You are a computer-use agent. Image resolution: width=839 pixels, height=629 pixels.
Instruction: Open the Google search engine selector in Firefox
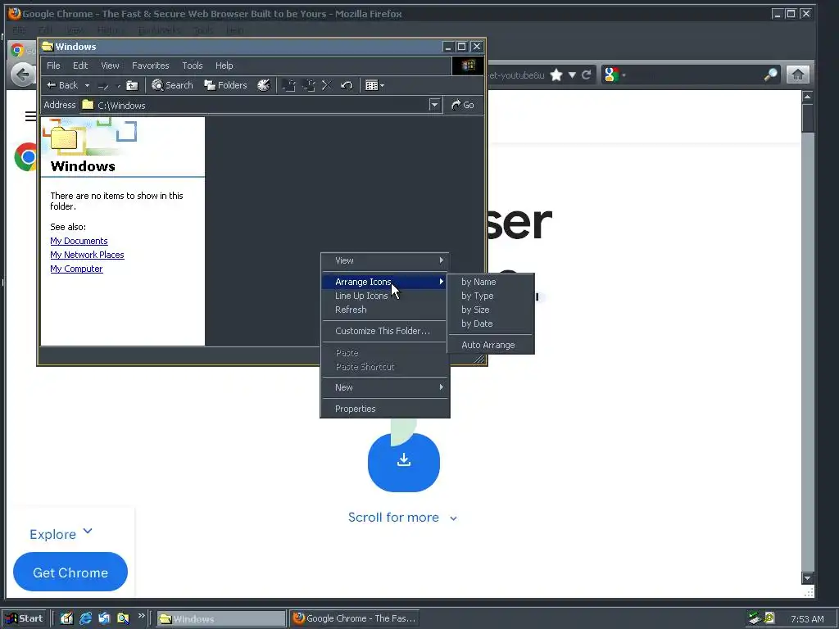[x=615, y=75]
